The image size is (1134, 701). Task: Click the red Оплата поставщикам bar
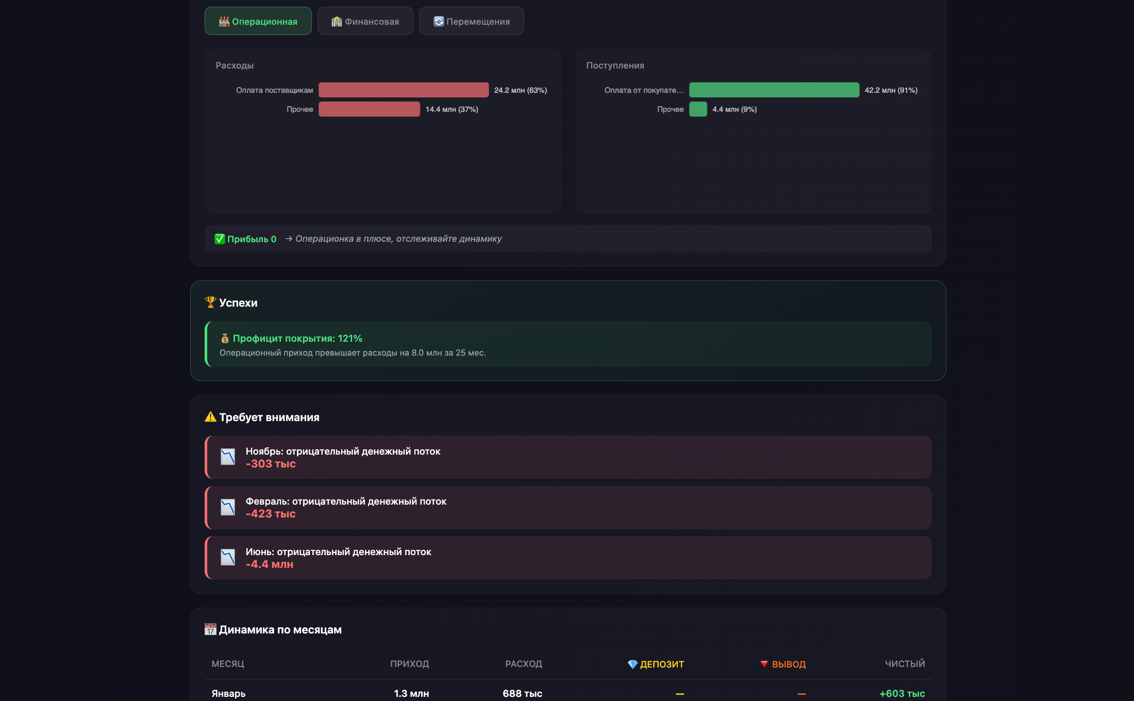(403, 90)
